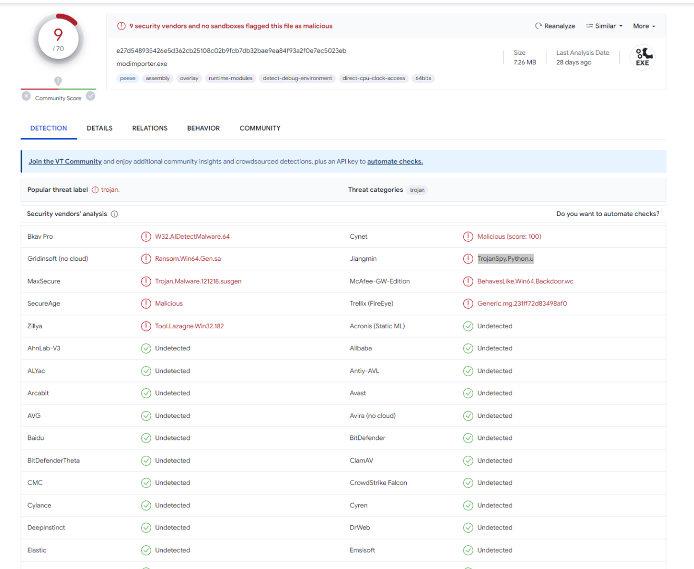This screenshot has width=694, height=569.
Task: Click the 9/70 detection score gauge
Action: point(58,40)
